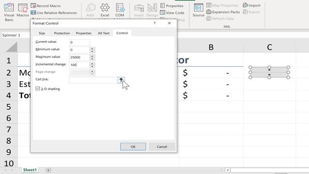Click the Maximum value field
Viewport: 309px width, 174px height.
click(79, 57)
